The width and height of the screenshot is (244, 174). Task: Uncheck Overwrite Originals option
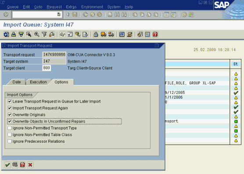pyautogui.click(x=10, y=115)
